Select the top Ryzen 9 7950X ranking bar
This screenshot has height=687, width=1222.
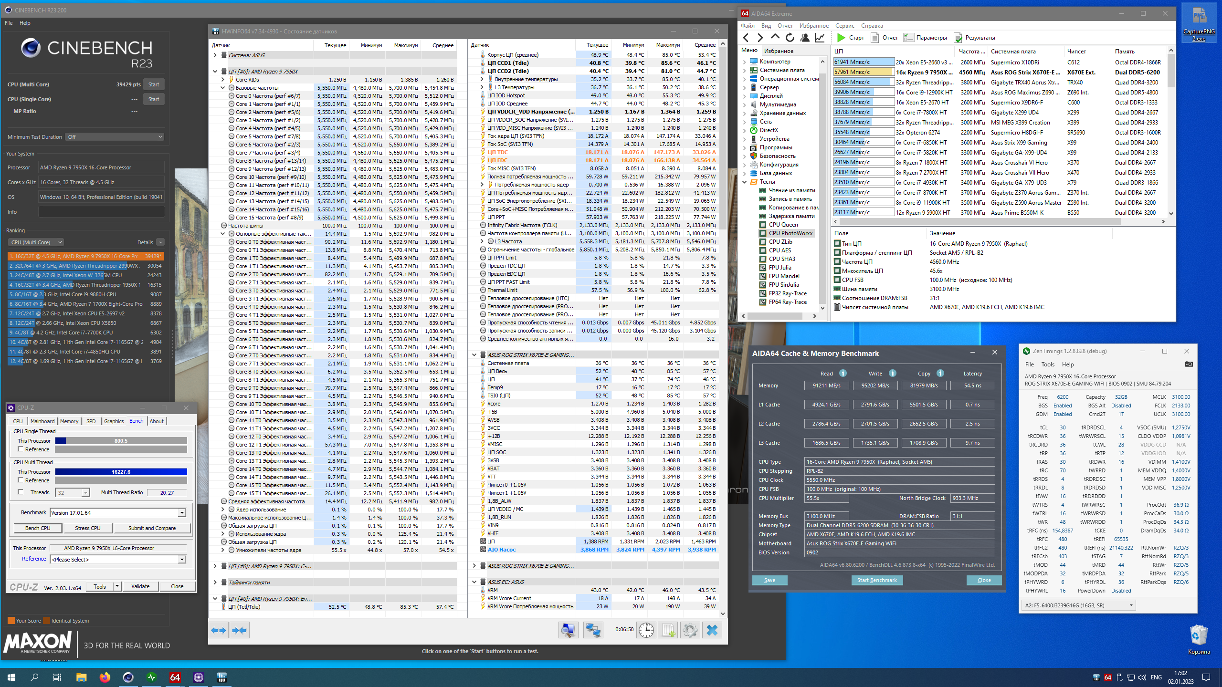point(86,256)
